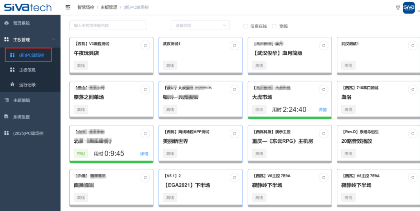This screenshot has height=211, width=420.
Task: Open 系统设置 from the sidebar
Action: point(21,117)
